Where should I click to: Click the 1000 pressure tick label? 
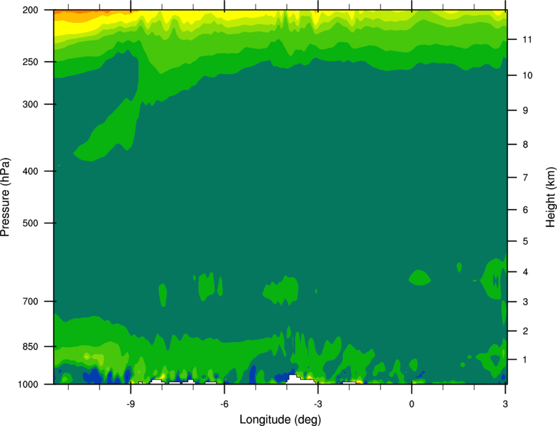[28, 384]
